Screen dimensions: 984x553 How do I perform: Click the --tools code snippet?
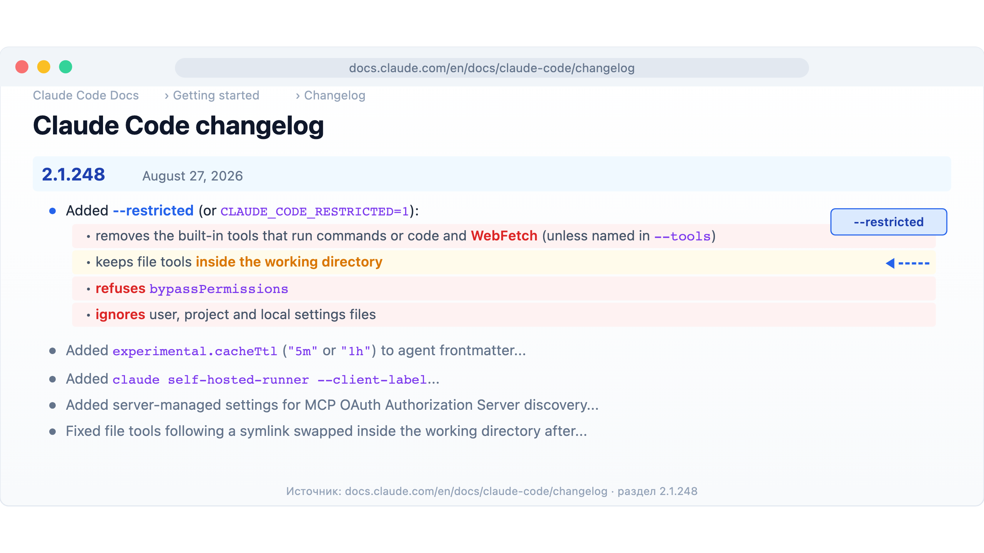(x=682, y=237)
